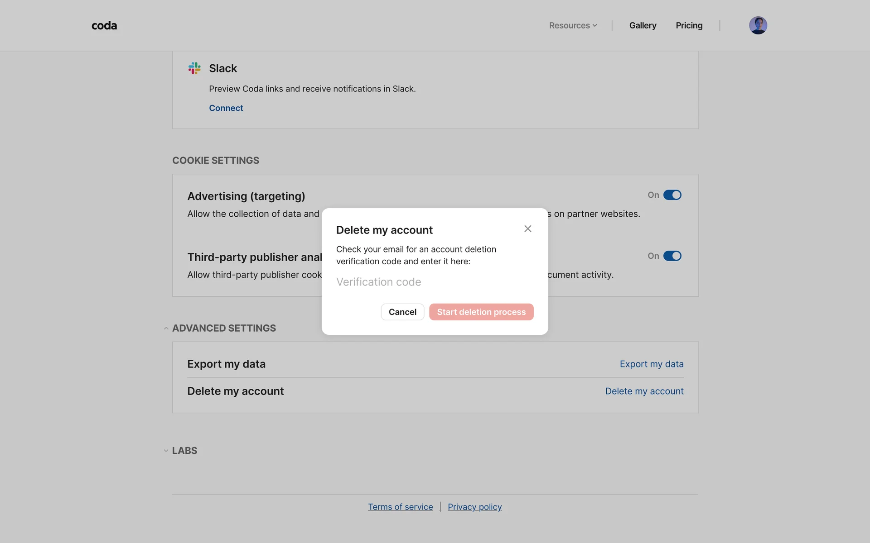The width and height of the screenshot is (870, 543).
Task: Open the Resources dropdown menu
Action: [573, 26]
